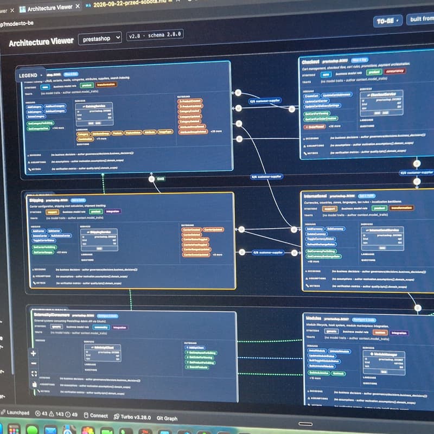Viewport: 434px width, 434px height.
Task: Select the Modules domain card title
Action: tap(314, 318)
